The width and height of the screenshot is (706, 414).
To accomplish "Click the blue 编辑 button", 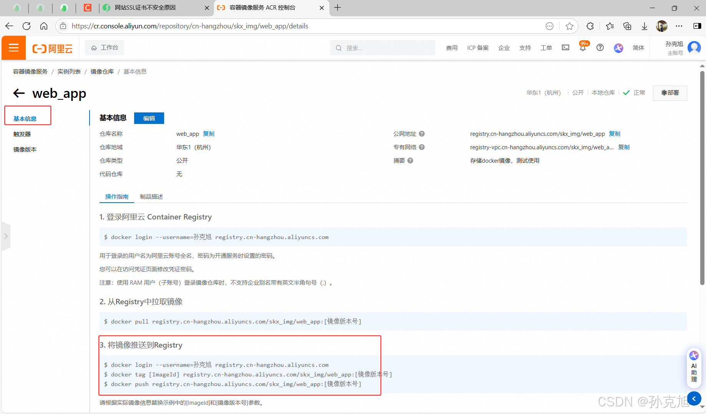I will pyautogui.click(x=149, y=118).
